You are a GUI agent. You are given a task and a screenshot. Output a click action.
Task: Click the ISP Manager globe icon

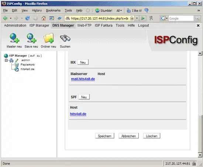tap(6, 56)
